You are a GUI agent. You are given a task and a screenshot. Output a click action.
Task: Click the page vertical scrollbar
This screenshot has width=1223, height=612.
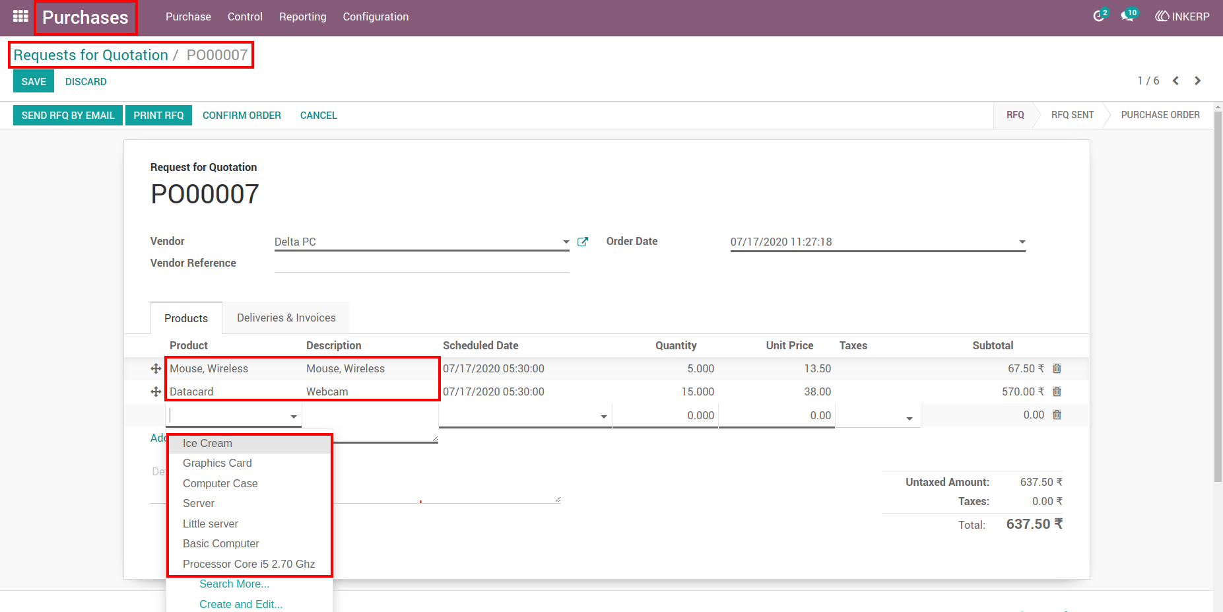click(x=1218, y=297)
